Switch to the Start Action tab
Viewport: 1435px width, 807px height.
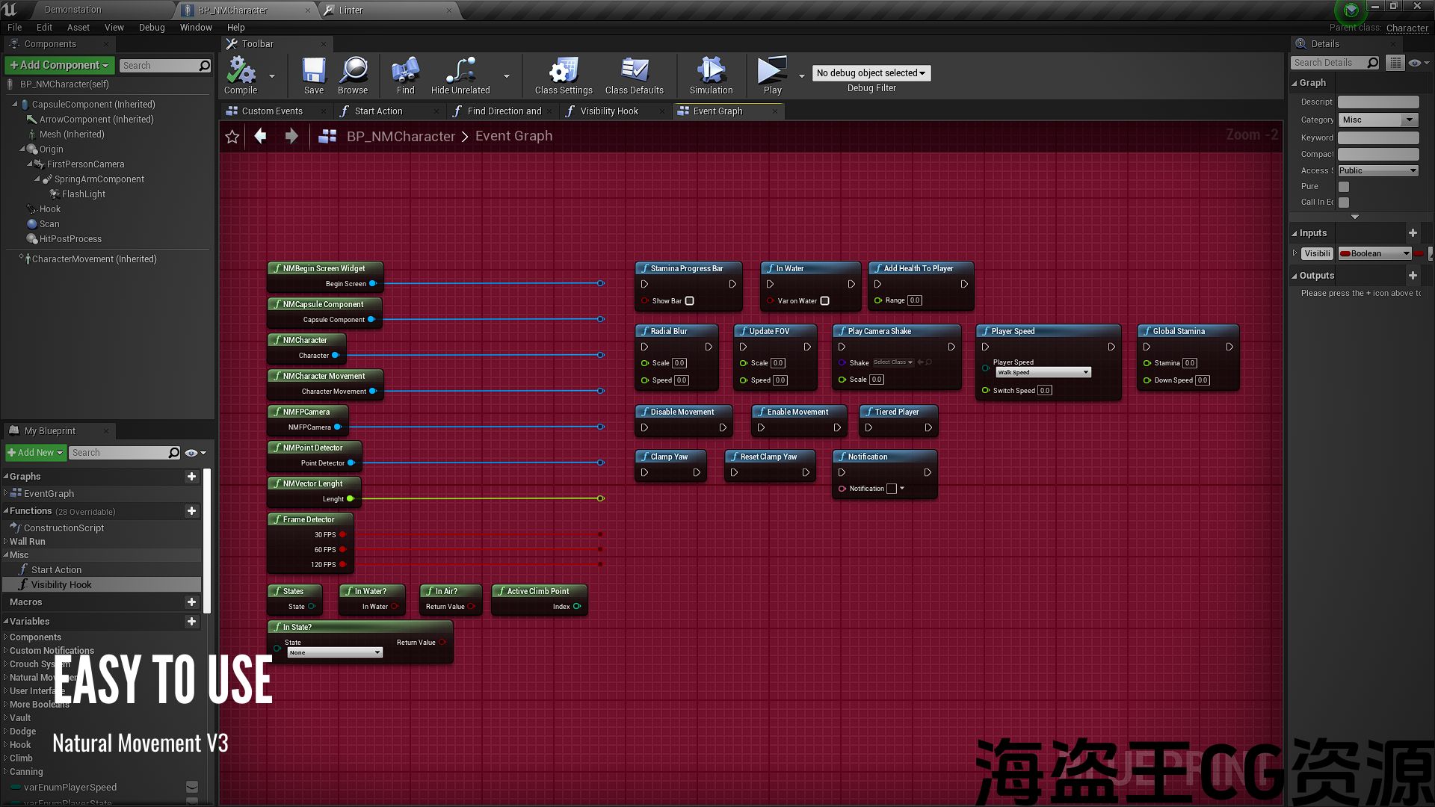[x=378, y=111]
